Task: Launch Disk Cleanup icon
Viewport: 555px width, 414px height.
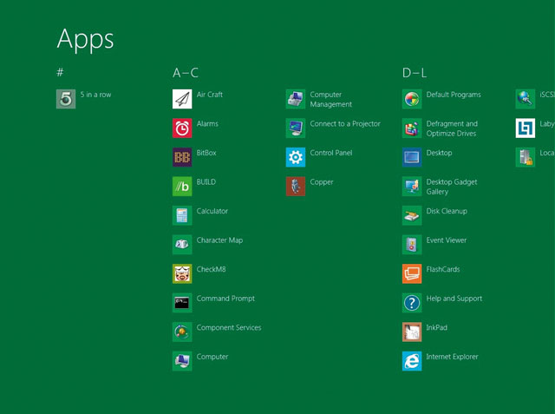Action: click(412, 215)
